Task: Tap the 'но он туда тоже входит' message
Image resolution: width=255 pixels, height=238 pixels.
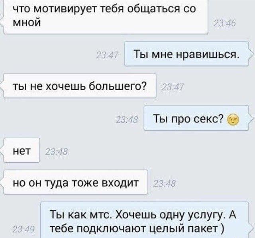Action: pos(76,182)
